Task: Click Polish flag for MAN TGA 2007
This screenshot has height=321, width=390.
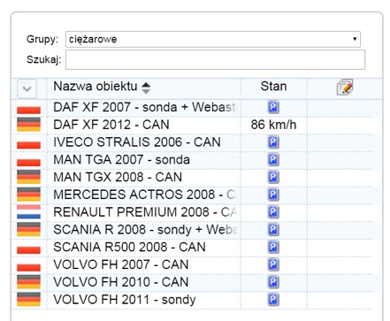Action: pyautogui.click(x=28, y=159)
